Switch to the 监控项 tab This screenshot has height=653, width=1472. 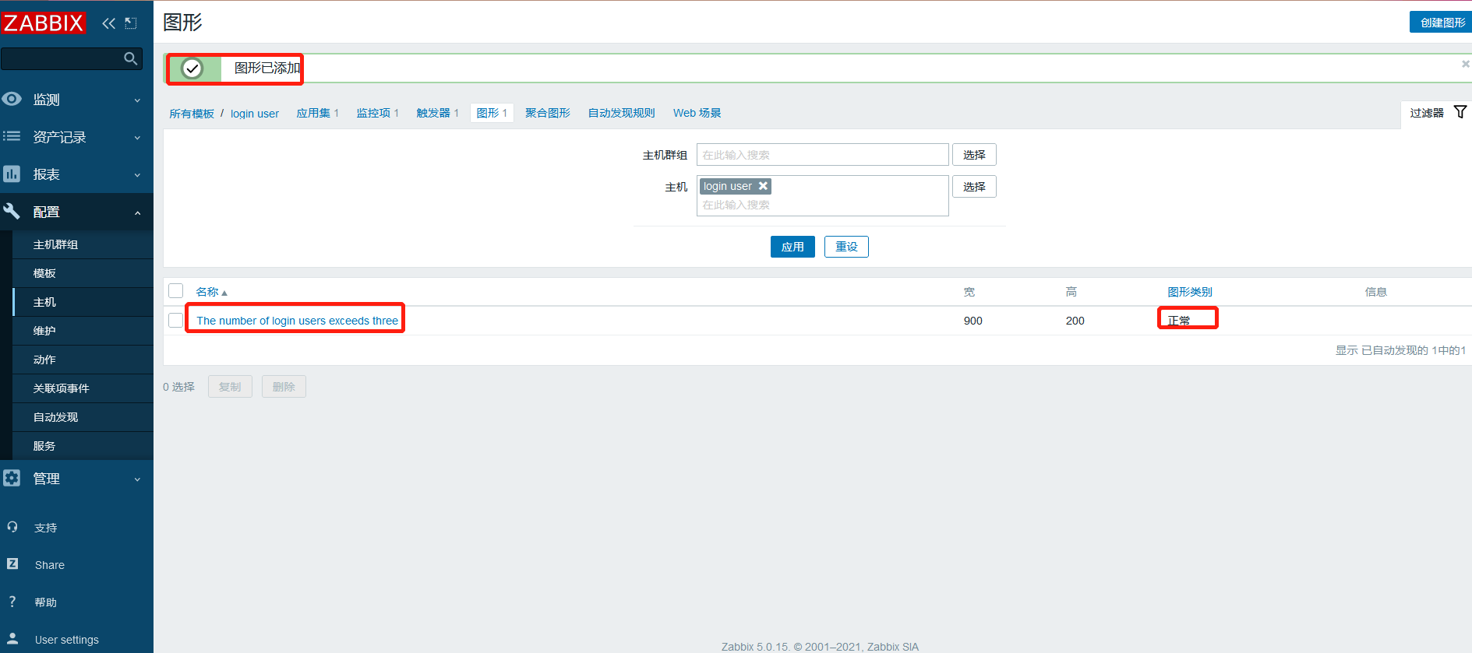373,113
